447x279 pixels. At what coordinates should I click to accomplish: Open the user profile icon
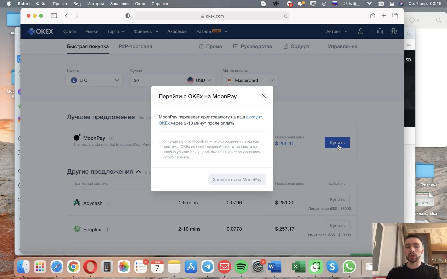361,31
